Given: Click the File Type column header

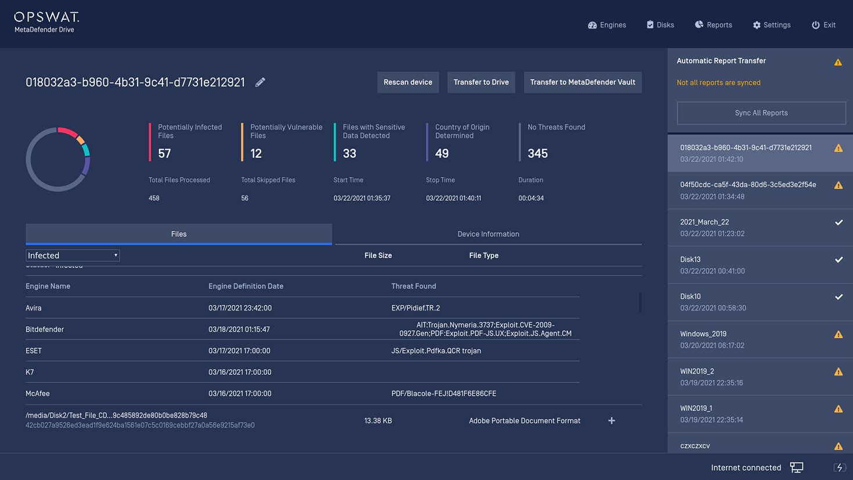Looking at the screenshot, I should (484, 255).
